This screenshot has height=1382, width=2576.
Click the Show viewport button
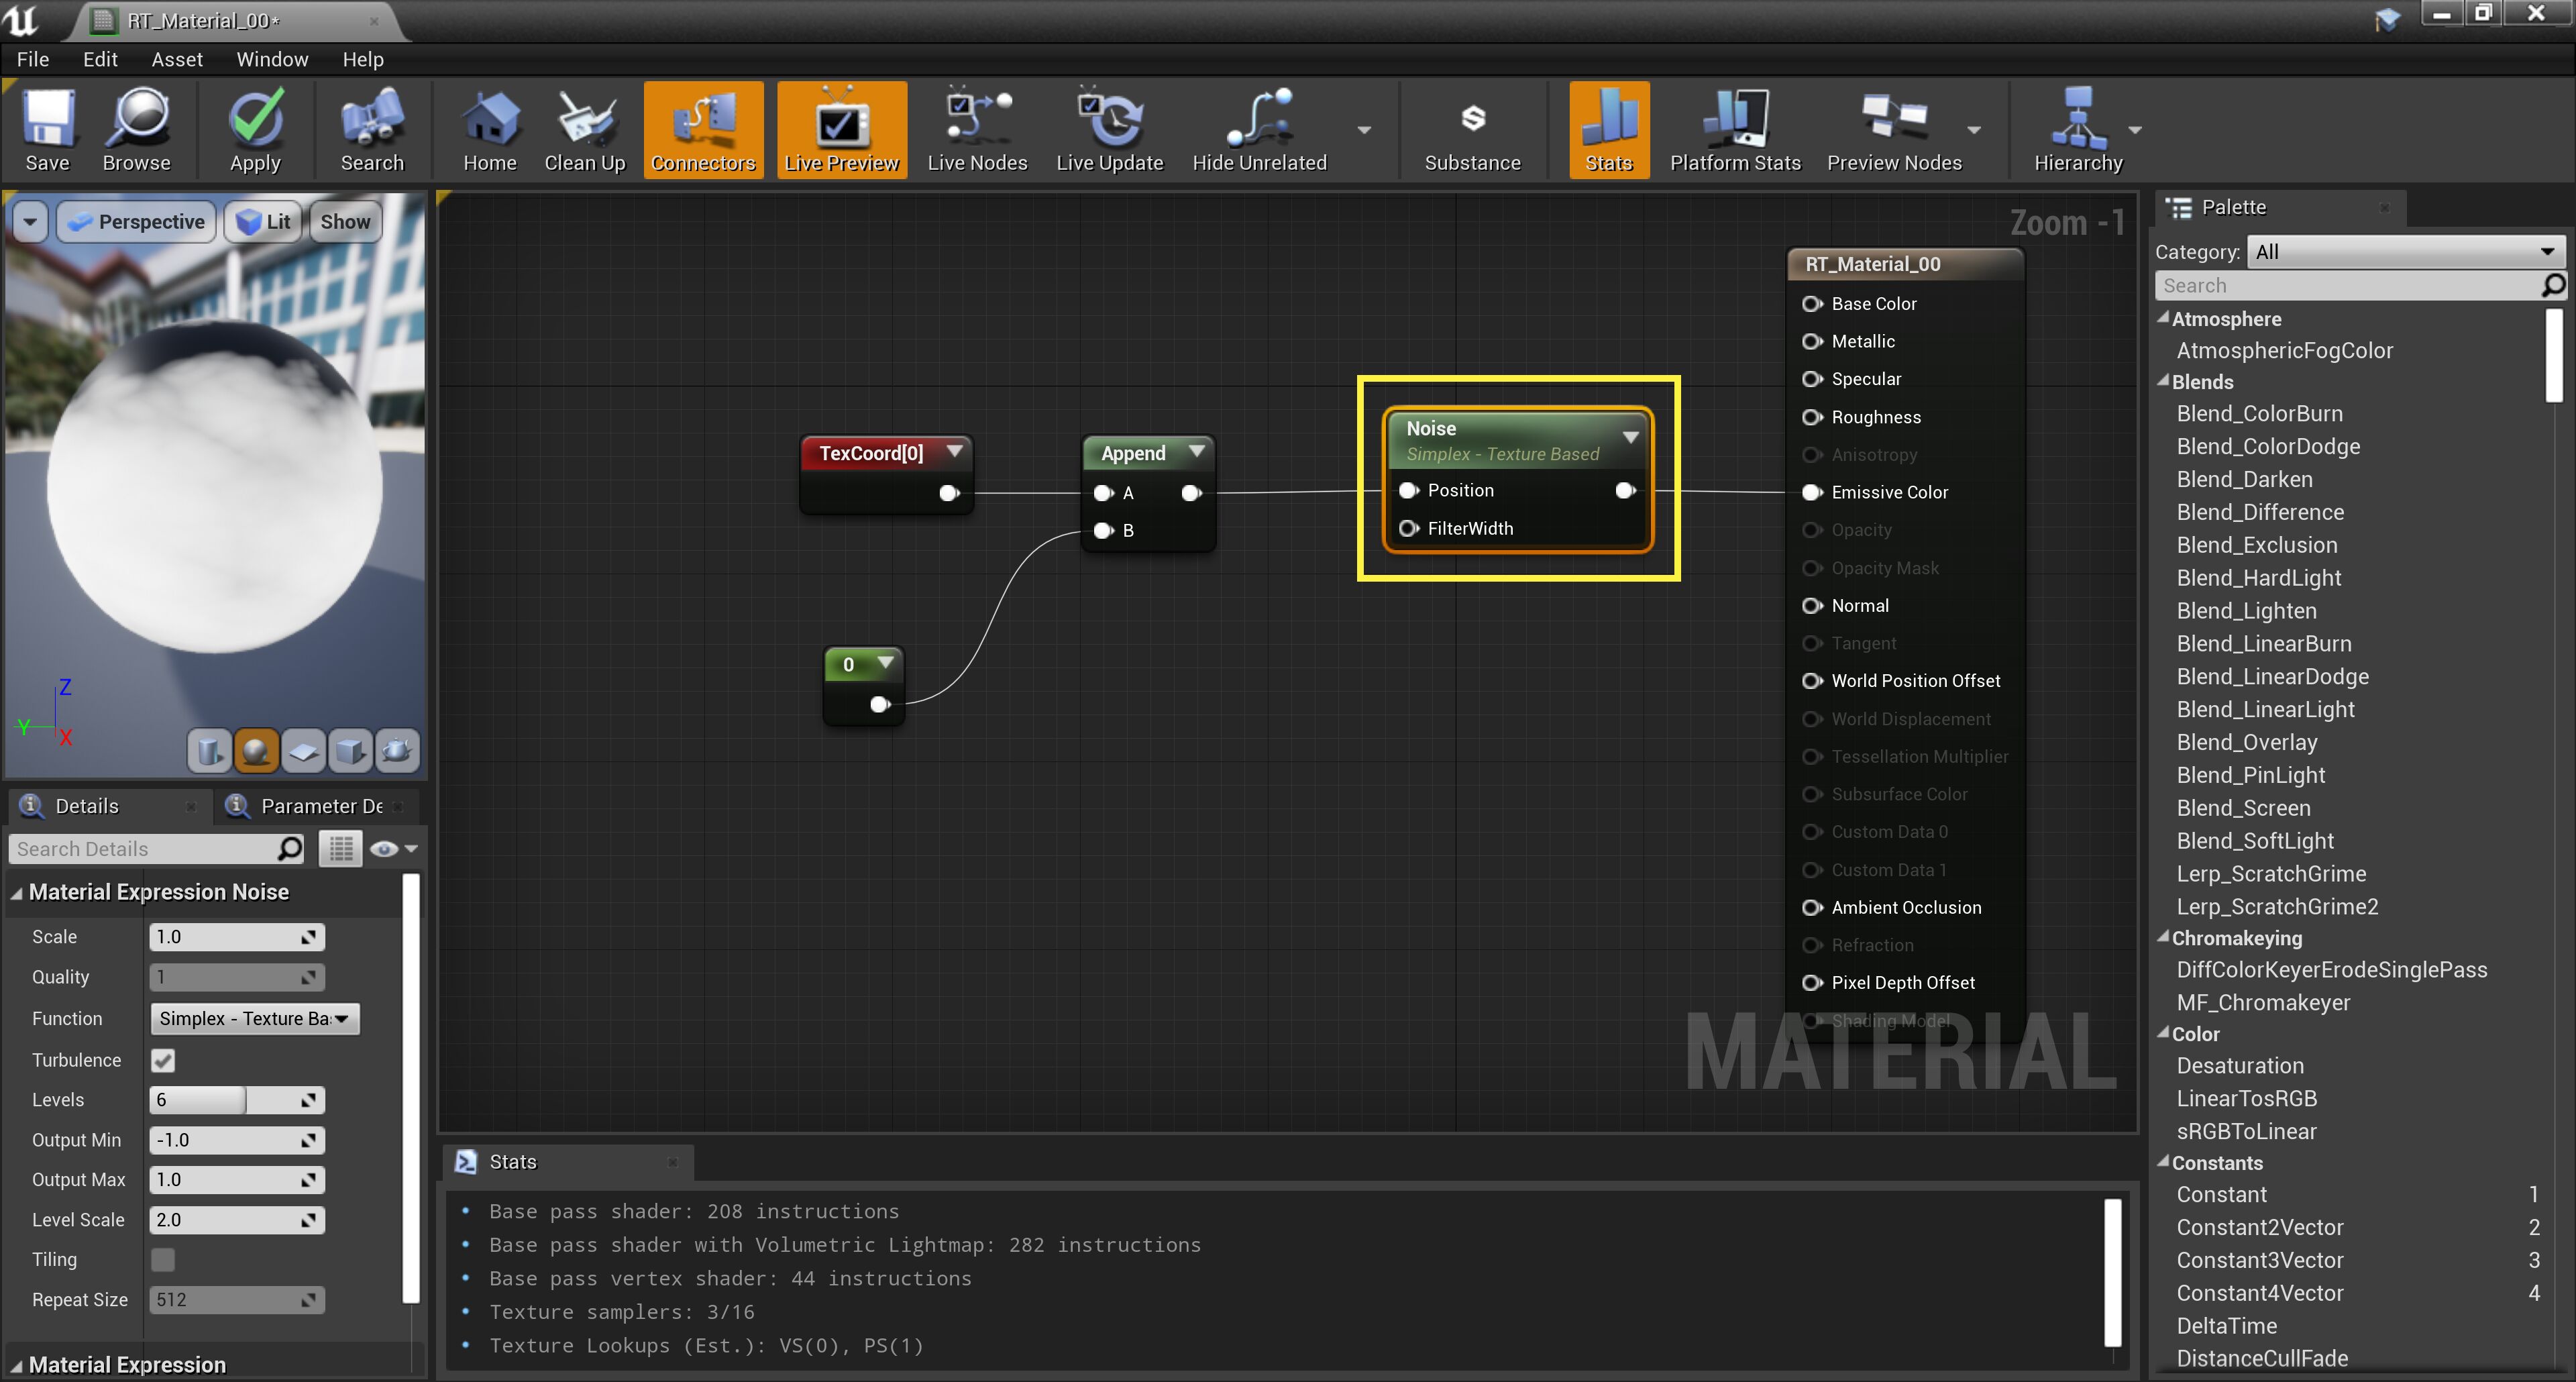345,222
